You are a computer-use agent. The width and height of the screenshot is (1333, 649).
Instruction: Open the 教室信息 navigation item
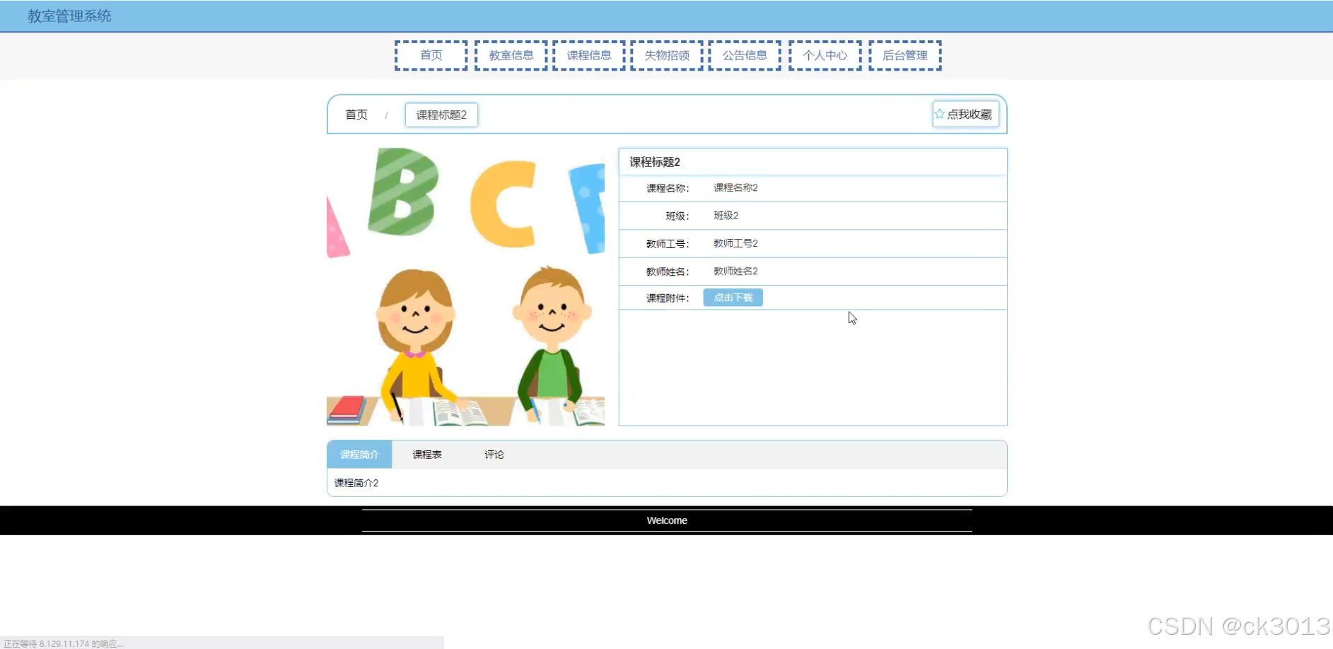511,55
